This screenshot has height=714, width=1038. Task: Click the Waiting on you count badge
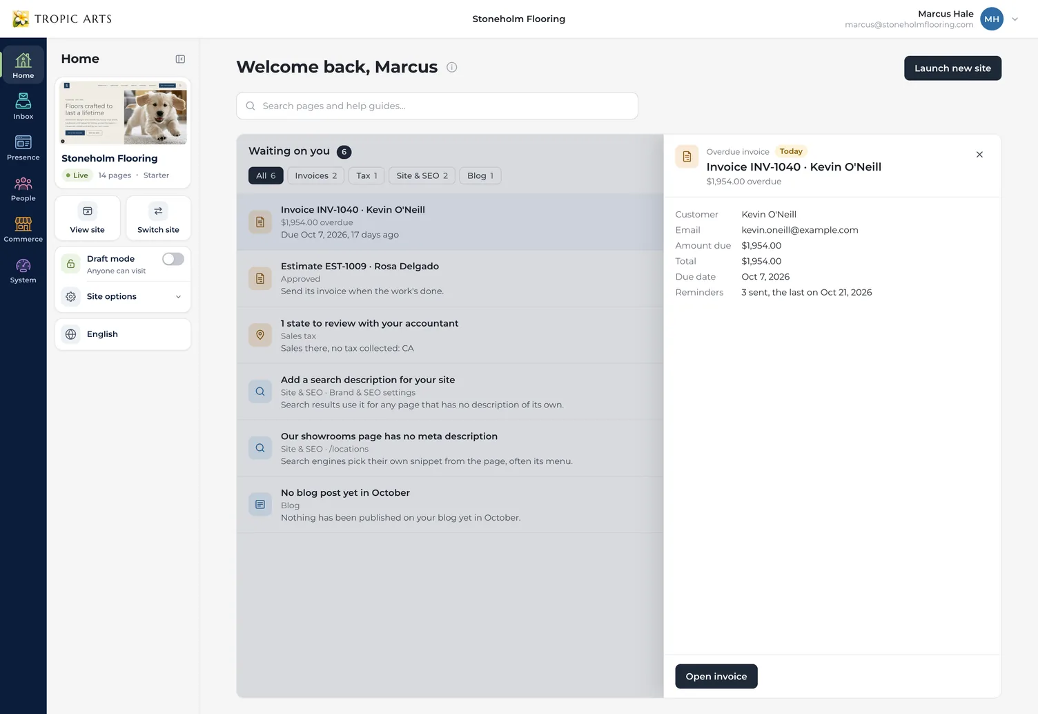tap(344, 152)
